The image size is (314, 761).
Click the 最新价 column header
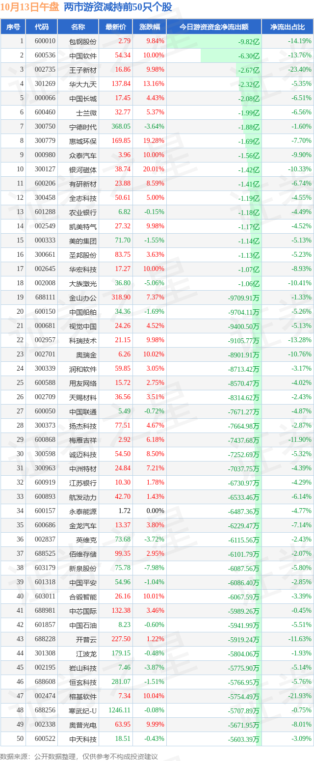click(116, 27)
